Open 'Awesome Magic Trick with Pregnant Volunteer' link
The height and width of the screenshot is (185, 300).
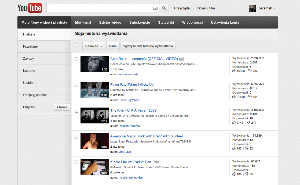pyautogui.click(x=147, y=136)
